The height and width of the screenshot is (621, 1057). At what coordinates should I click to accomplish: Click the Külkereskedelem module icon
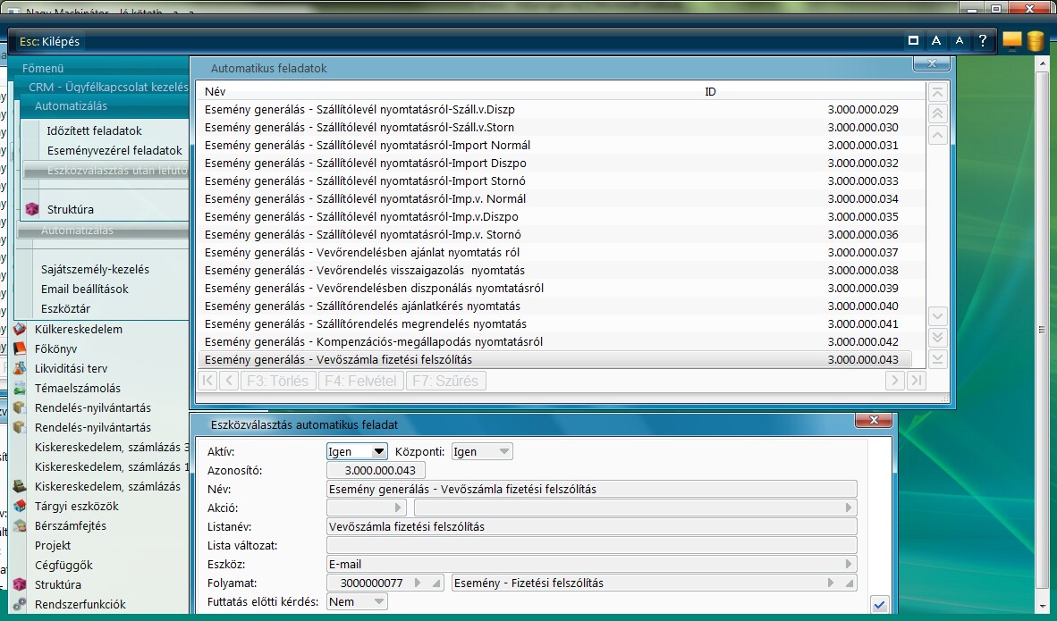click(x=20, y=330)
